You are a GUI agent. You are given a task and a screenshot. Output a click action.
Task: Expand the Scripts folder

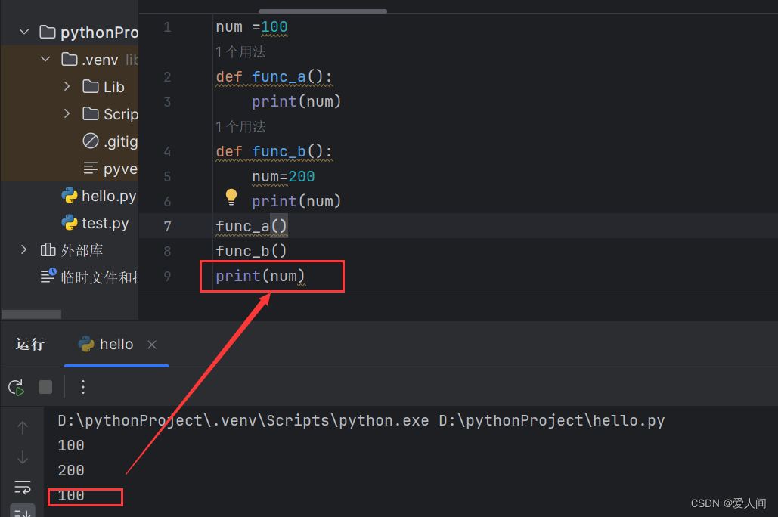[67, 114]
